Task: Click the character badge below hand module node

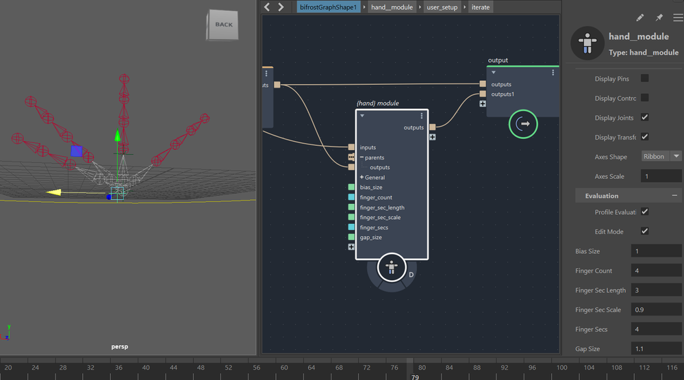Action: [392, 268]
